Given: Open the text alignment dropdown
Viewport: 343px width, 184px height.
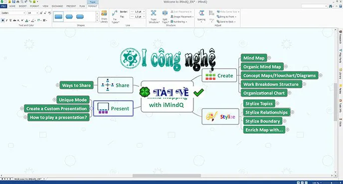Looking at the screenshot, I should (45, 20).
